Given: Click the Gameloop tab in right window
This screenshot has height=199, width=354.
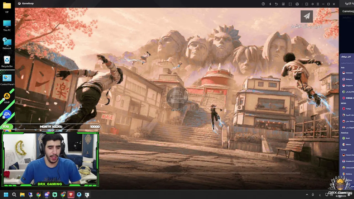Looking at the screenshot, I should 348,11.
